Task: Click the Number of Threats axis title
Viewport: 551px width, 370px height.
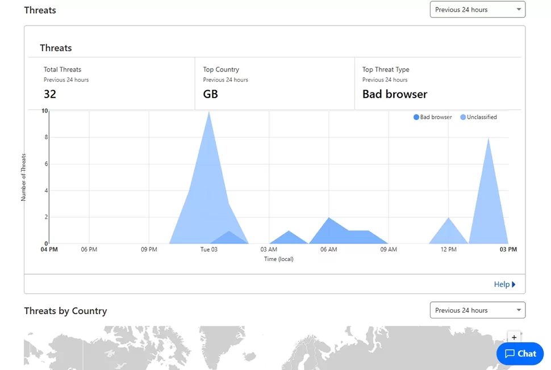Action: coord(23,177)
